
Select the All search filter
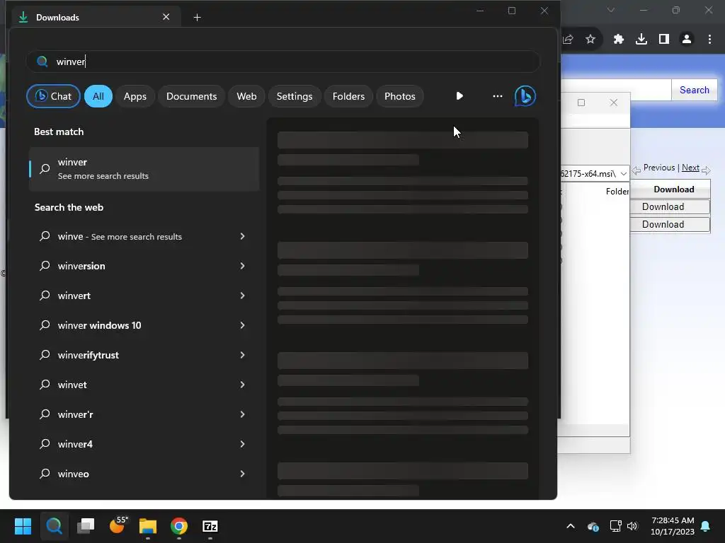[x=98, y=96]
